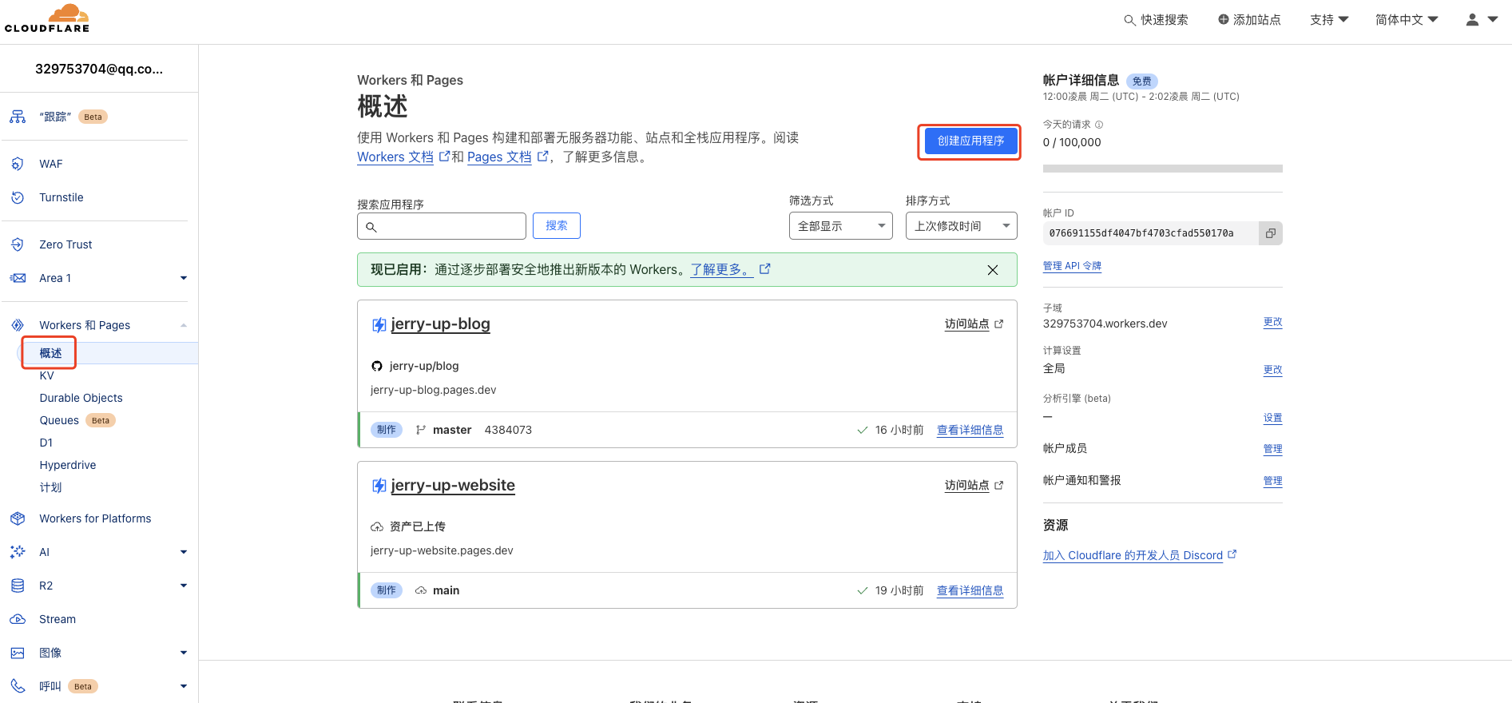Open the 全部显示 filter dropdown
1512x703 pixels.
(x=840, y=226)
